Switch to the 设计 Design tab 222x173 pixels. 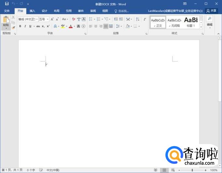pos(44,11)
